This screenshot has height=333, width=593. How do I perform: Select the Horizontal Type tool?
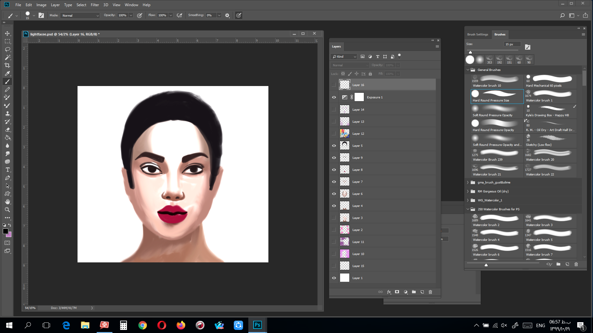7,170
